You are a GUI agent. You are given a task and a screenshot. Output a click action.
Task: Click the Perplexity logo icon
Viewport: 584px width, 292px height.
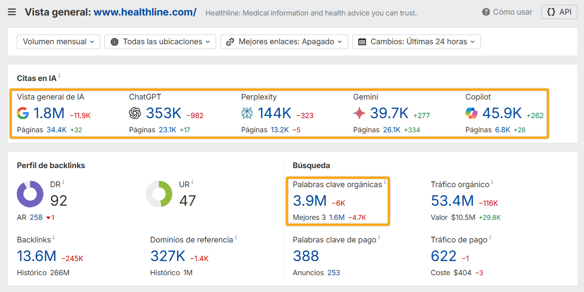pyautogui.click(x=247, y=113)
